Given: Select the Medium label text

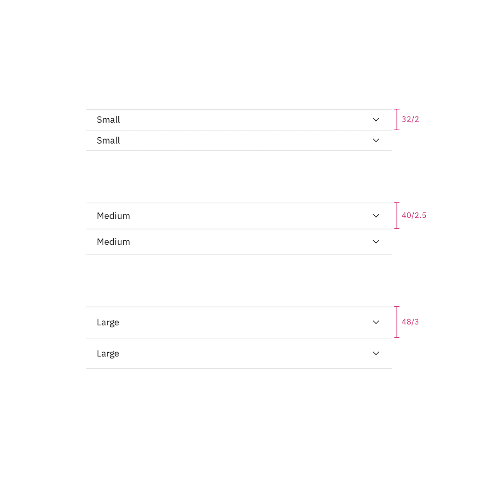Looking at the screenshot, I should [113, 216].
